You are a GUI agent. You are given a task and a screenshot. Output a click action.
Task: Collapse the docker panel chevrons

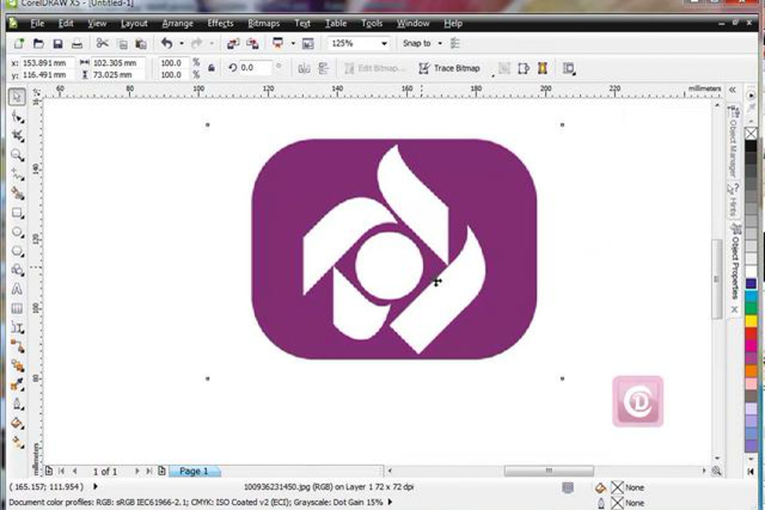click(x=732, y=90)
